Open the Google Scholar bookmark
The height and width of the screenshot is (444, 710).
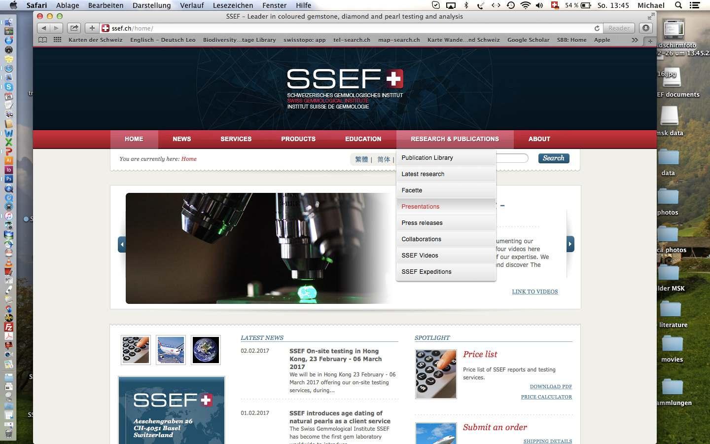(x=528, y=40)
